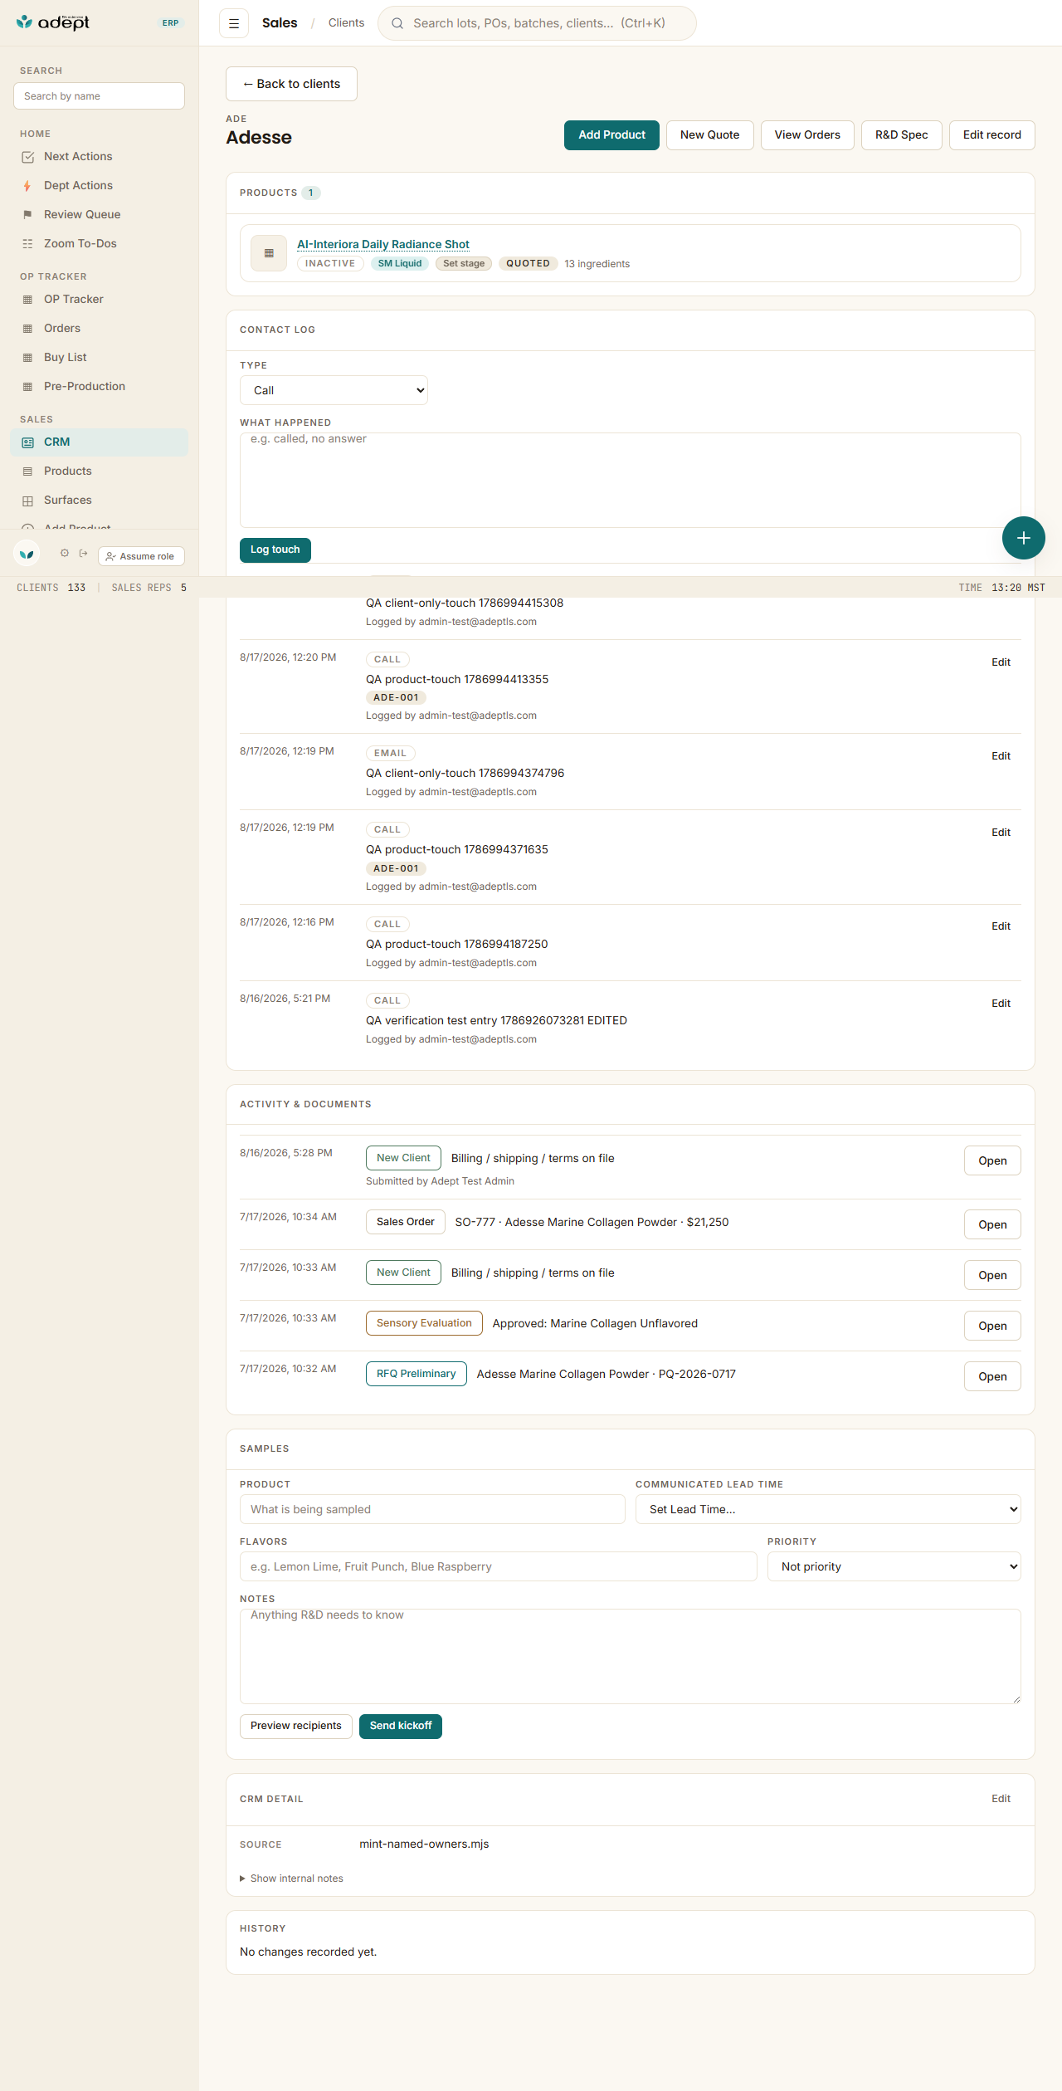Open the Sales Order SO-777 document
1062x2091 pixels.
(x=992, y=1224)
